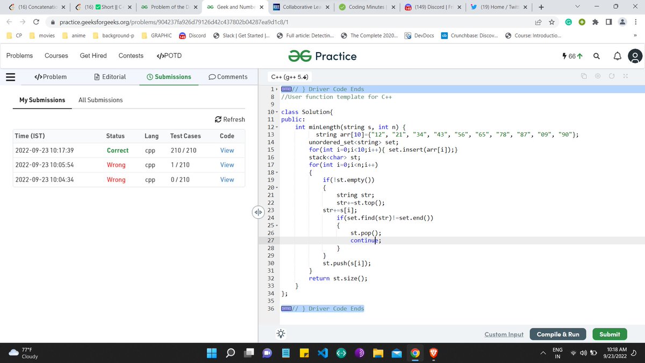Image resolution: width=645 pixels, height=363 pixels.
Task: Open the notifications bell icon
Action: point(617,56)
